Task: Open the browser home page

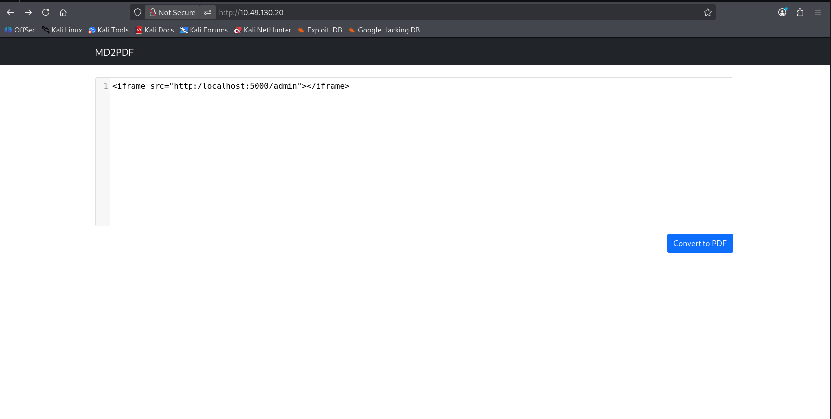Action: click(63, 12)
